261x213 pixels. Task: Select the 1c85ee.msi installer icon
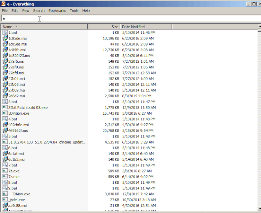click(5, 44)
